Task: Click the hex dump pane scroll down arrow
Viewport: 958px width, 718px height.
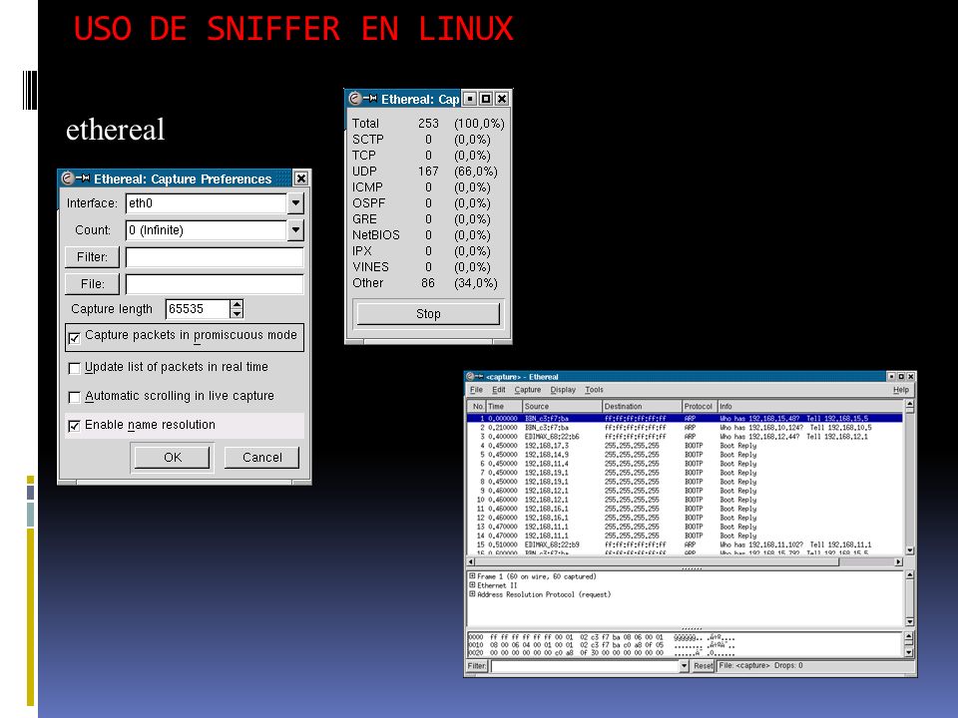Action: pos(908,652)
